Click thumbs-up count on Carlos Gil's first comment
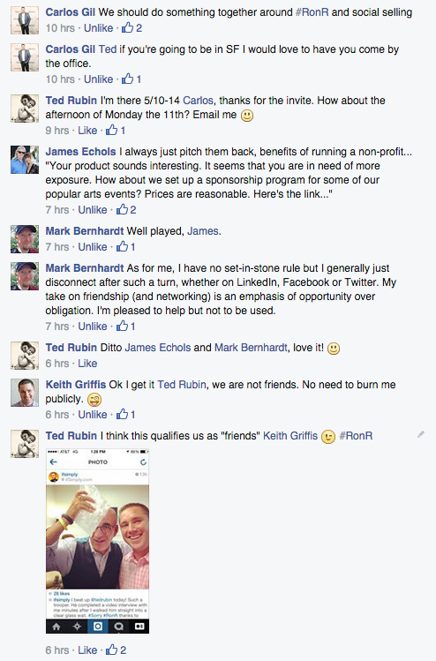436x661 pixels. pos(139,28)
